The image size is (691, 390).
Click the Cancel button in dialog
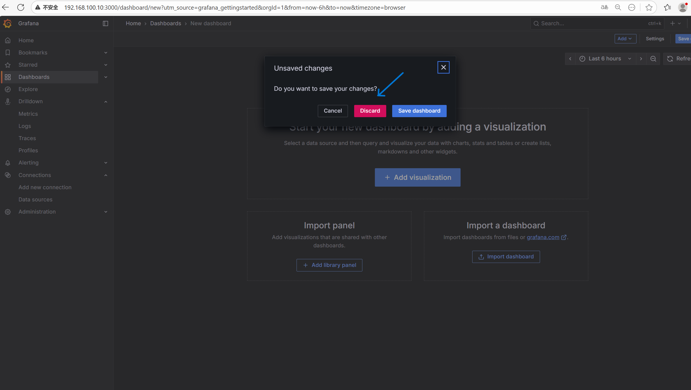(x=333, y=111)
